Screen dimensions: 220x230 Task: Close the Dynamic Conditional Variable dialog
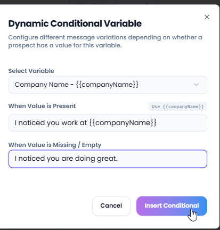[207, 17]
